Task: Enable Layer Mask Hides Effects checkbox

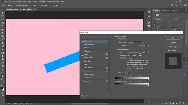Action: 128,67
